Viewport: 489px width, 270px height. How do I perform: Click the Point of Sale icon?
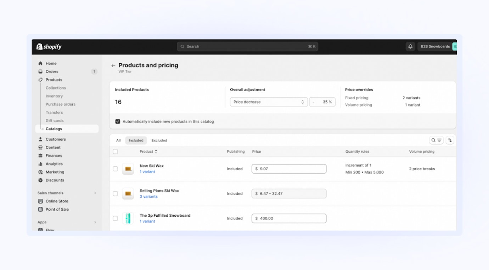coord(40,209)
